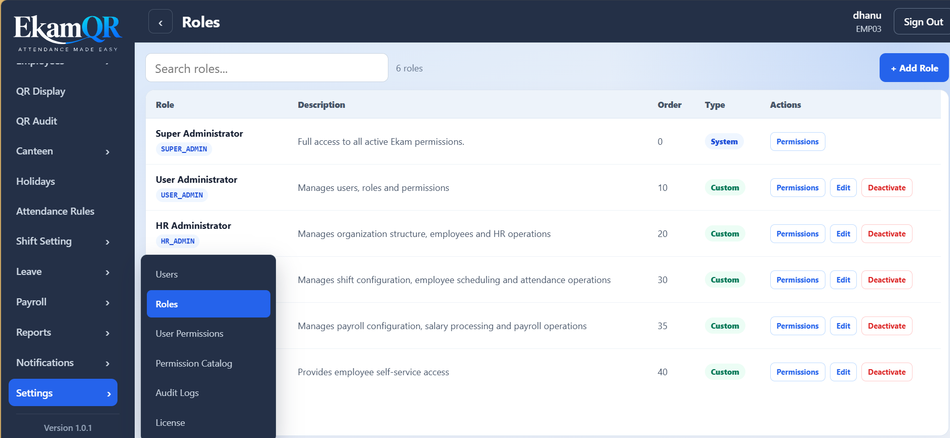950x438 pixels.
Task: Open Permissions for Super Administrator
Action: pyautogui.click(x=798, y=142)
